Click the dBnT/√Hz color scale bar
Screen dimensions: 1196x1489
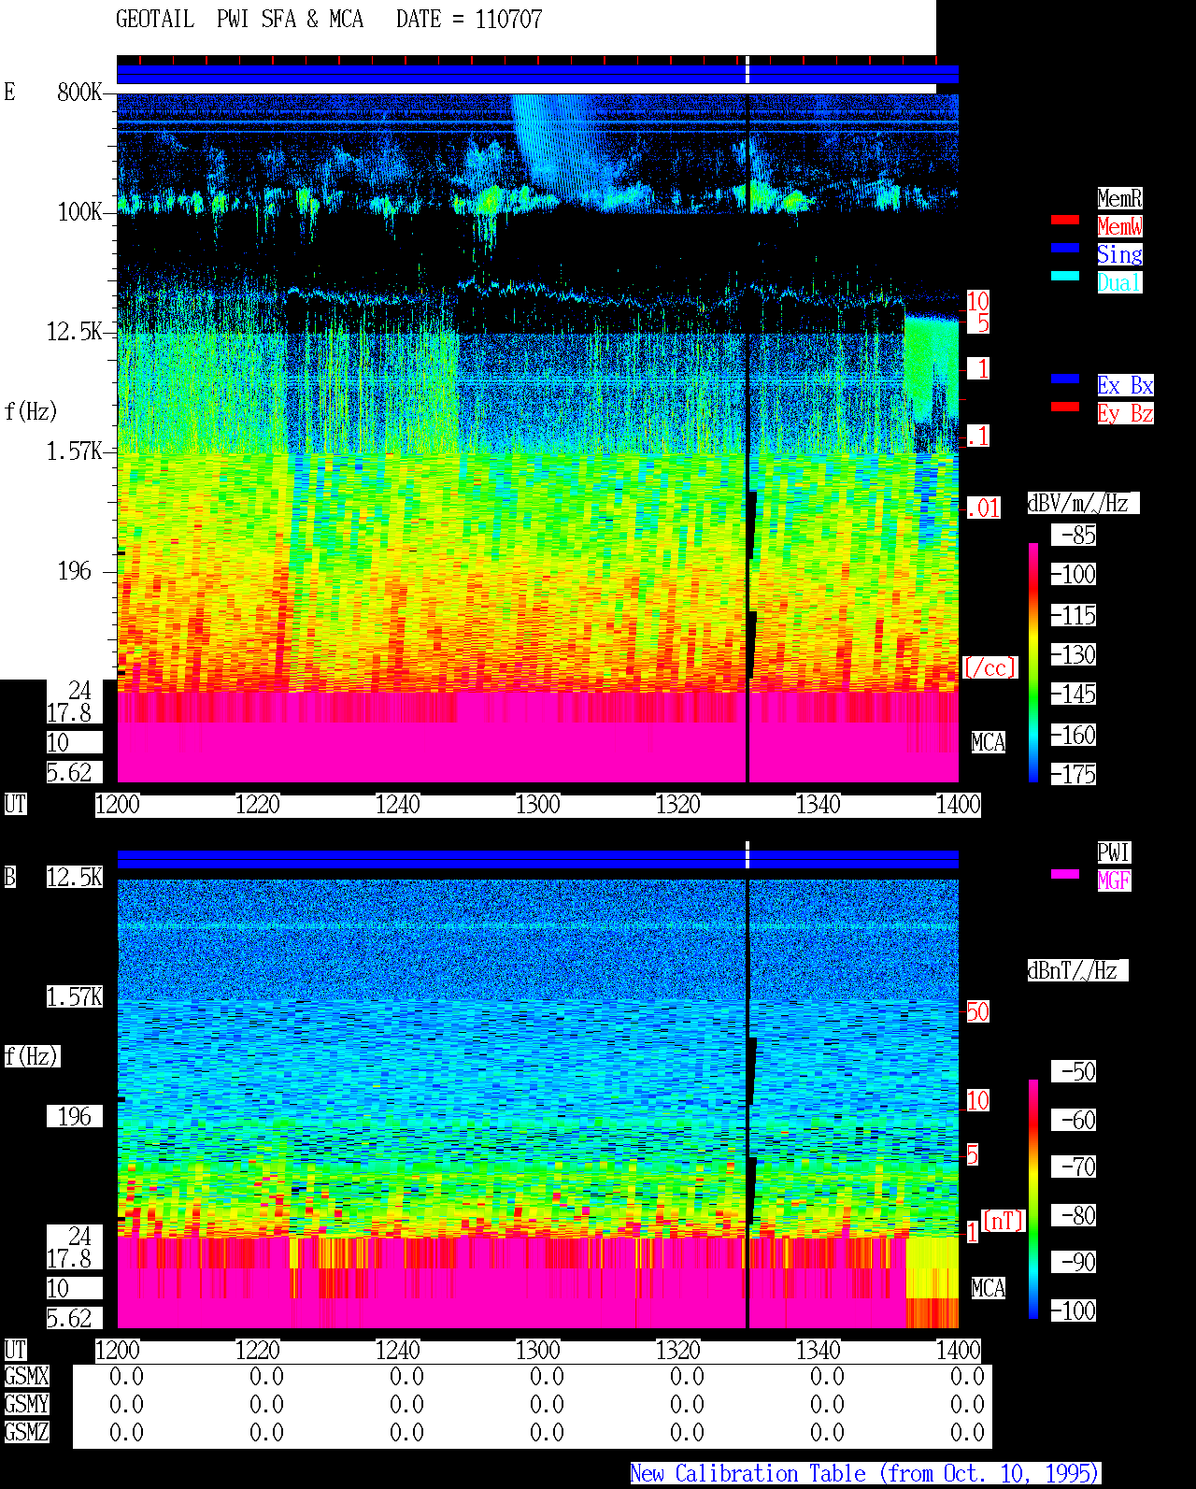[x=1033, y=1199]
